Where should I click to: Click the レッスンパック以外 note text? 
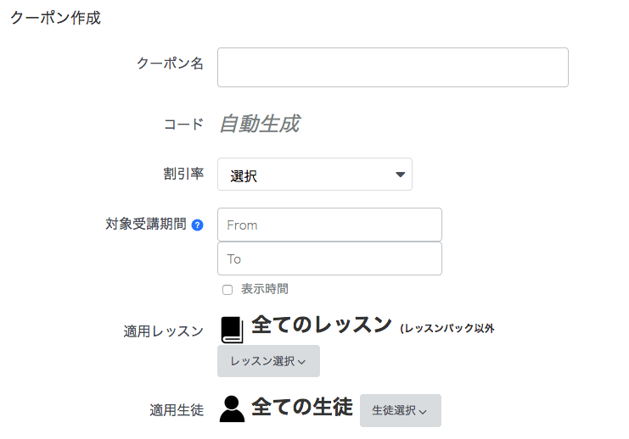point(446,329)
